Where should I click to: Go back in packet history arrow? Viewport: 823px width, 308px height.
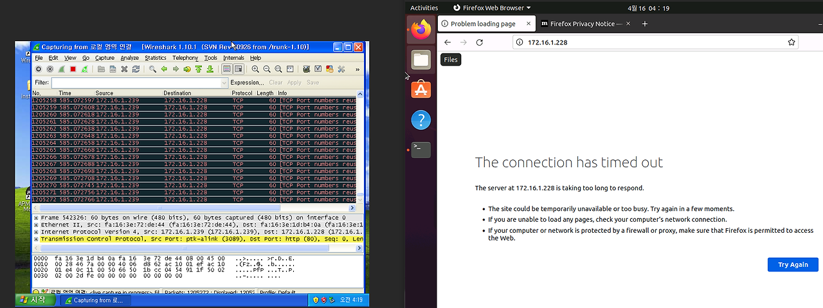(x=164, y=69)
